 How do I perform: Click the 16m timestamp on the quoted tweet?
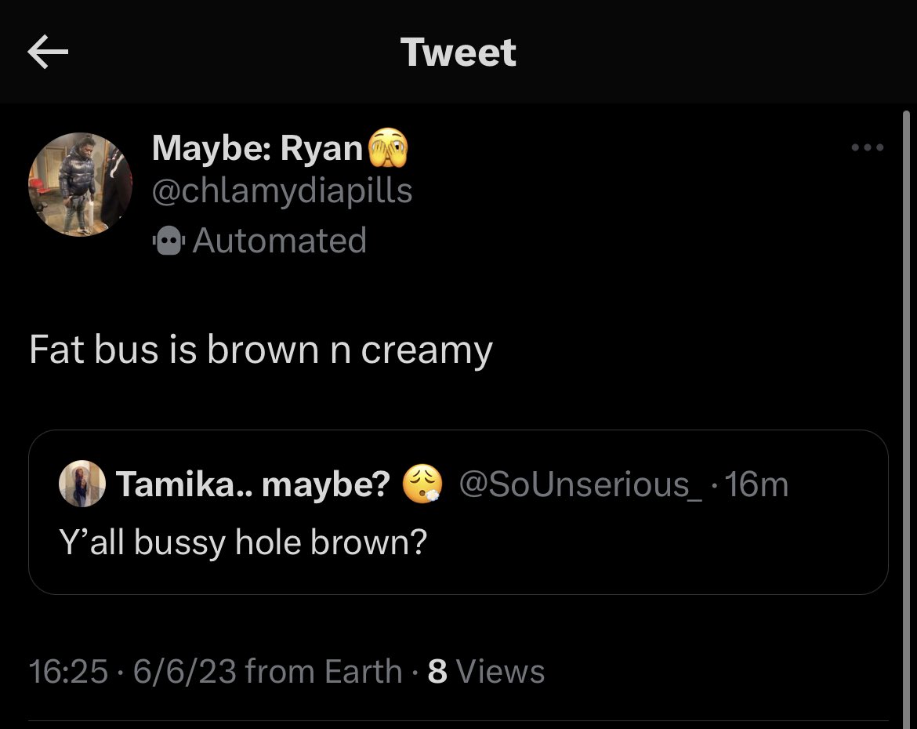coord(757,484)
